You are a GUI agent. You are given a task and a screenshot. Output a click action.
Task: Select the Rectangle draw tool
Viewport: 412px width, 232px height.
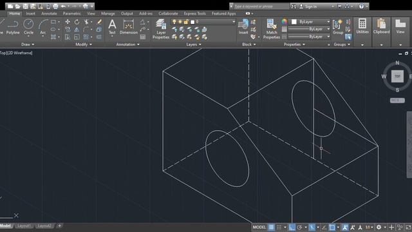(53, 22)
